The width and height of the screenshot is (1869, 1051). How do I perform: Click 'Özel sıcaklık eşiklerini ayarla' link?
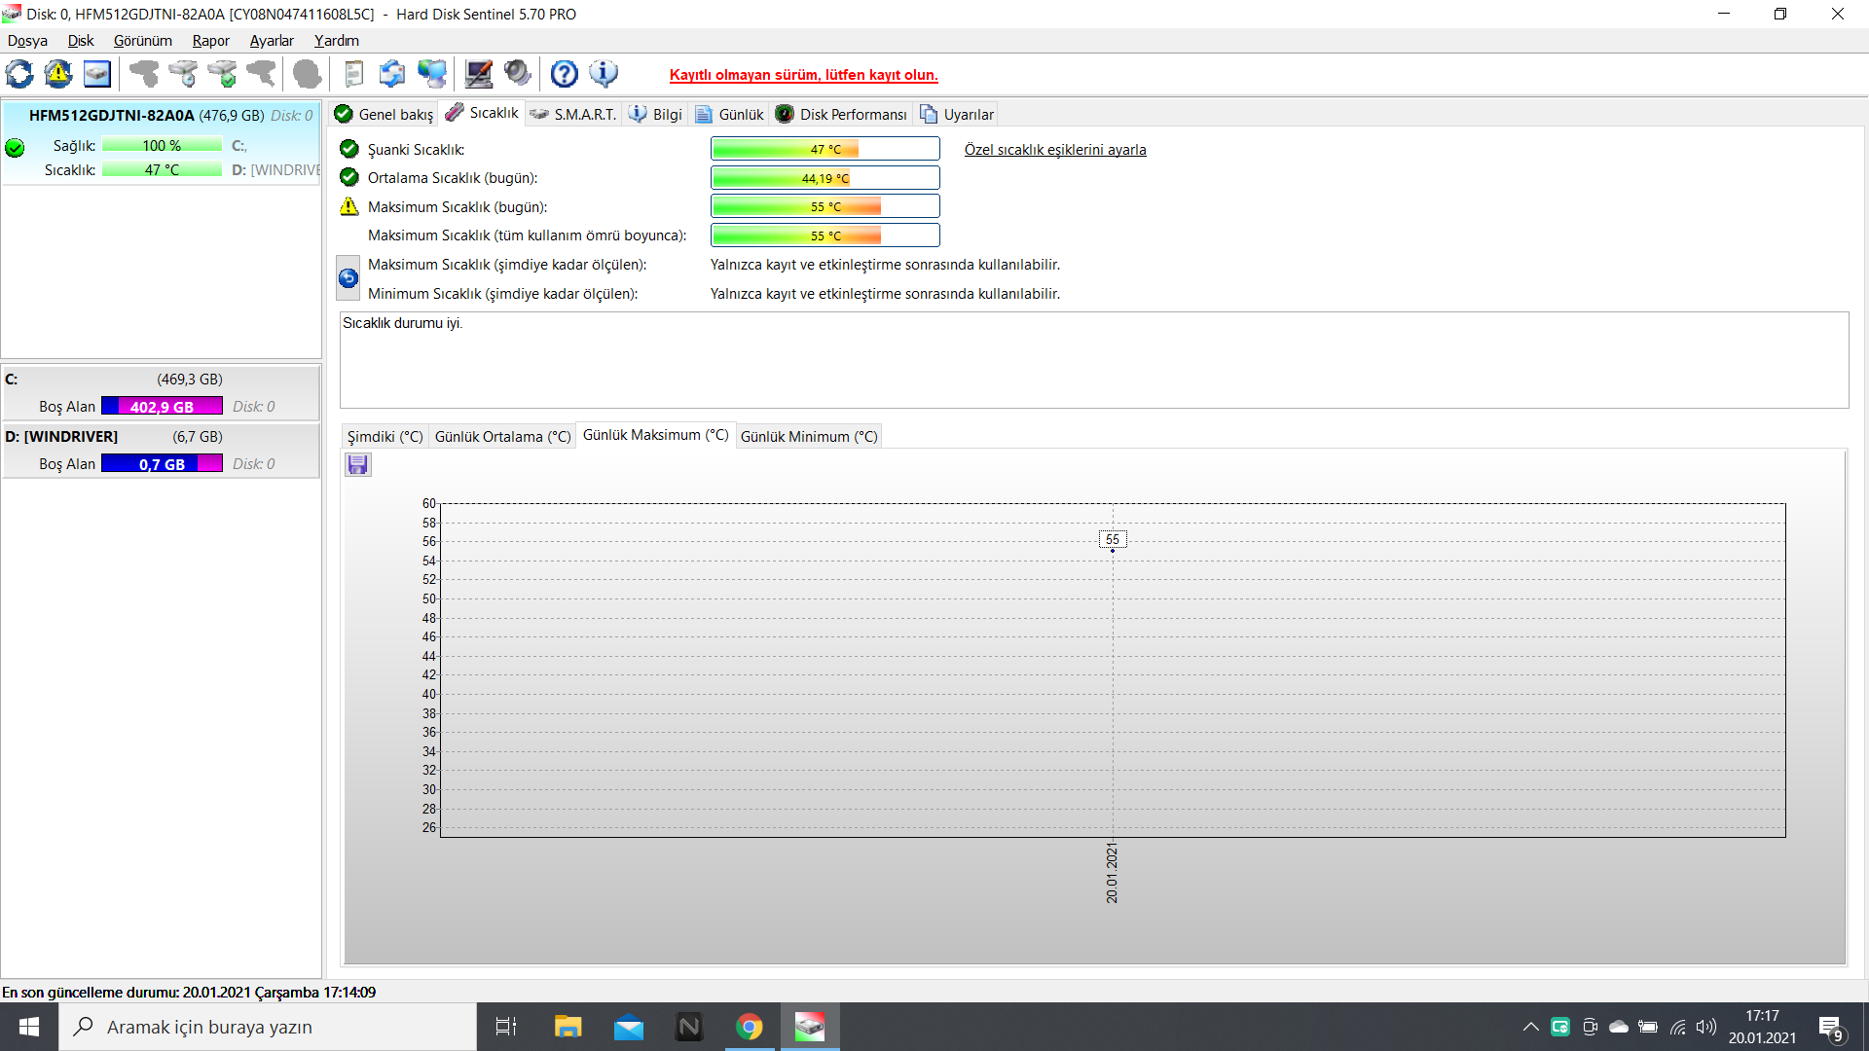coord(1055,150)
